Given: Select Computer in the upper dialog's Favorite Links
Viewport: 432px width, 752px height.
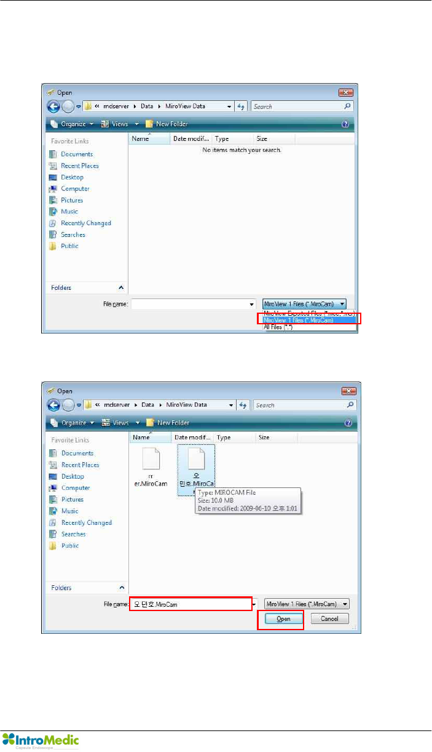Looking at the screenshot, I should pos(75,189).
